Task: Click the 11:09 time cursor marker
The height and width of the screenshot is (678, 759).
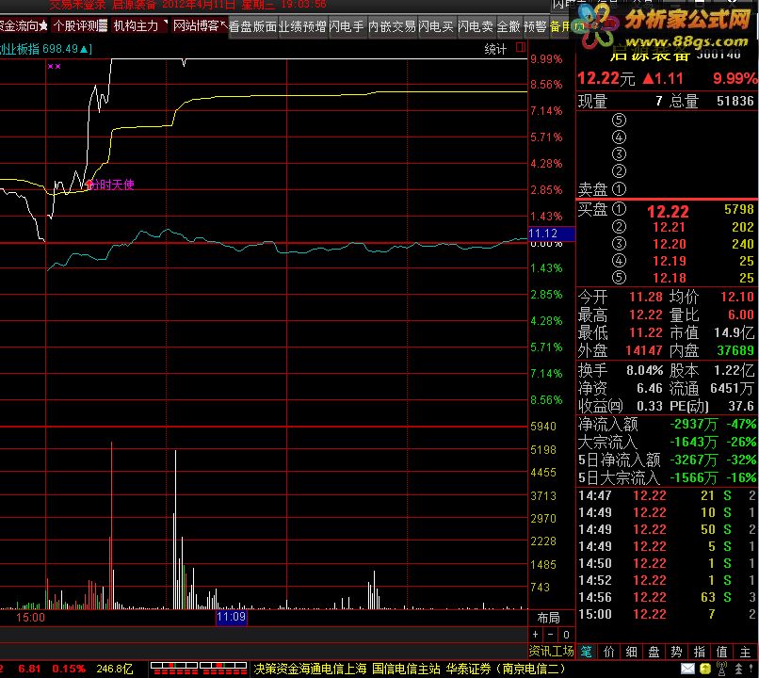Action: [x=232, y=617]
